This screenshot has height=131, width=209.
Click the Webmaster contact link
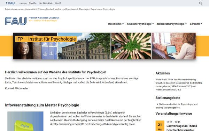[x=22, y=88]
